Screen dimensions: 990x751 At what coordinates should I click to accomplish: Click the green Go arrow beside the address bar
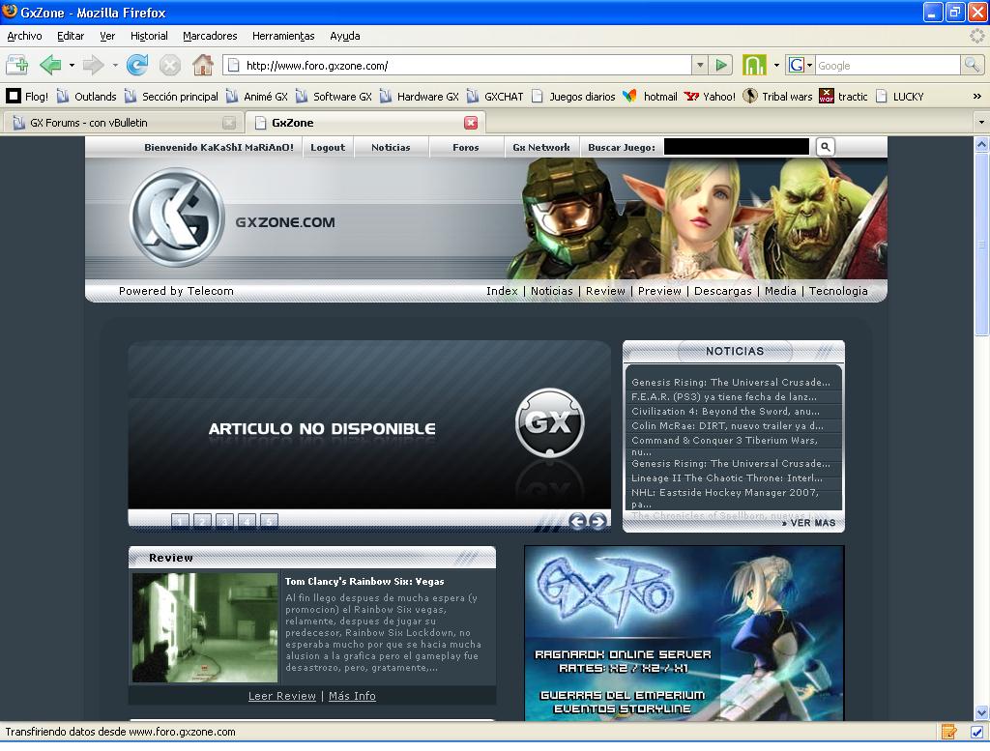[x=720, y=65]
